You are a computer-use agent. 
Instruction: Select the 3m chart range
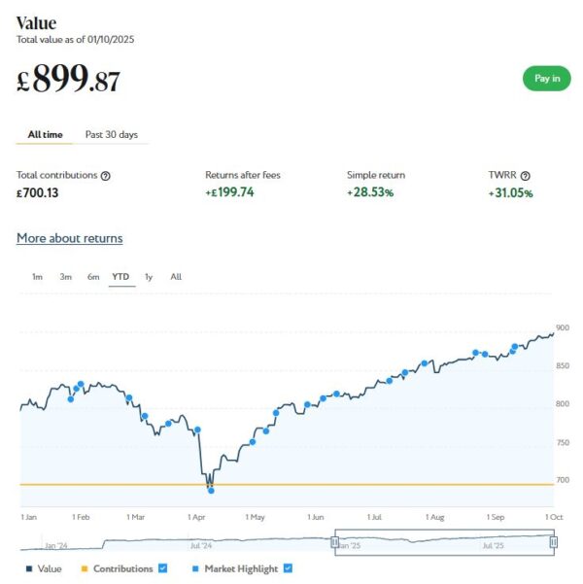coord(65,277)
